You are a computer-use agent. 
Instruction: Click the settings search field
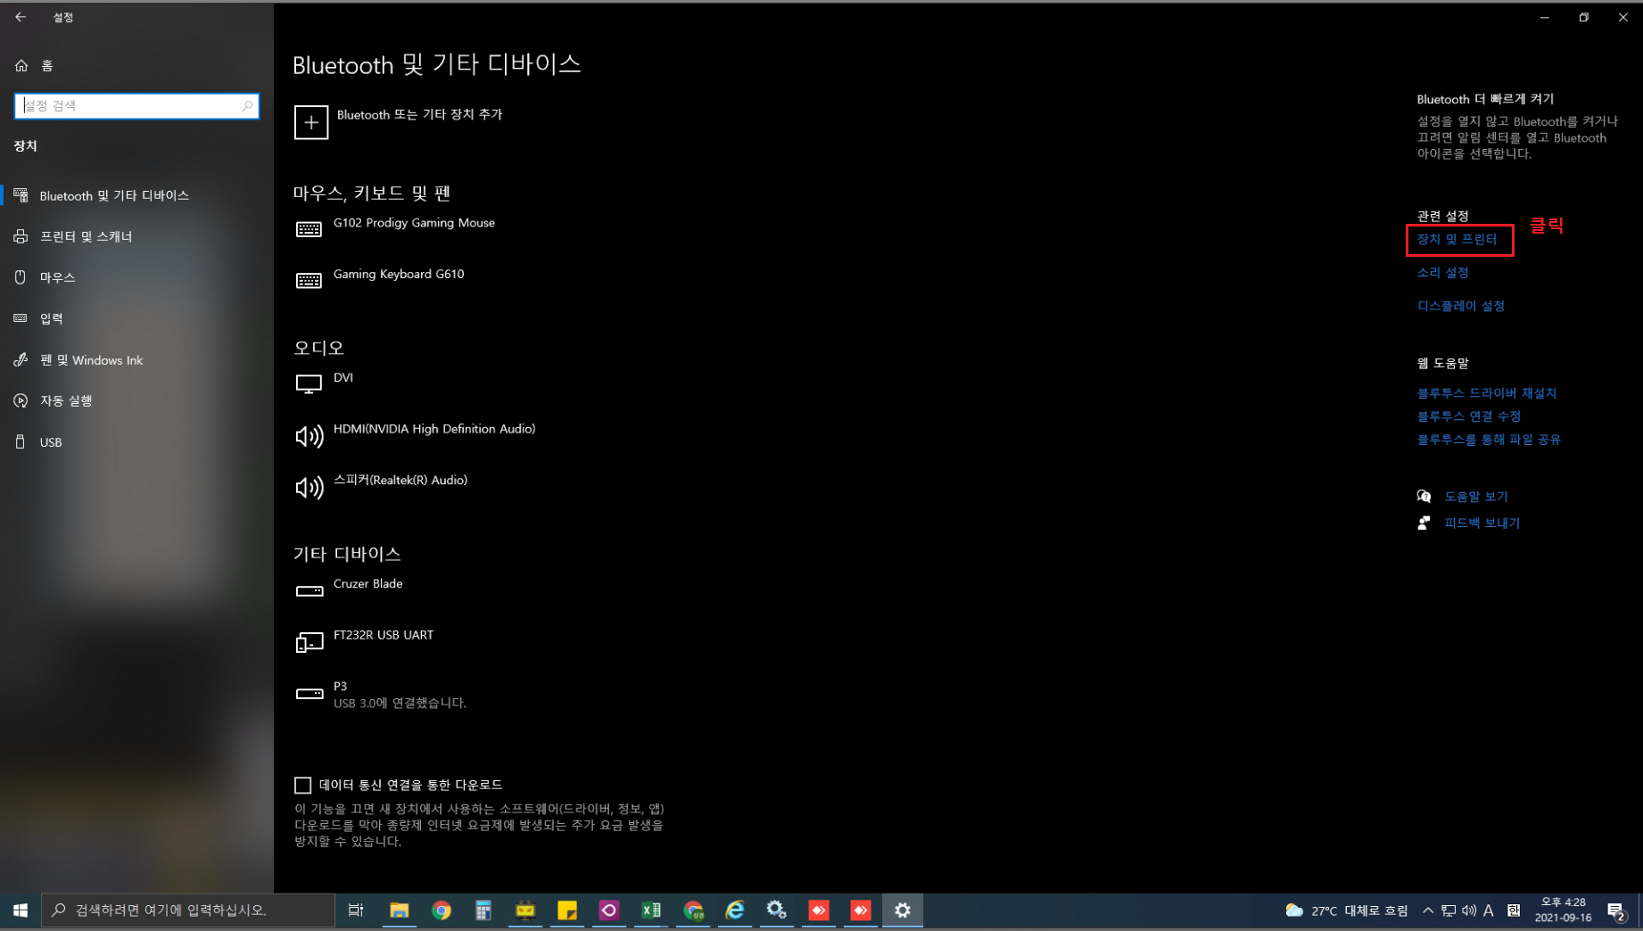[x=136, y=105]
